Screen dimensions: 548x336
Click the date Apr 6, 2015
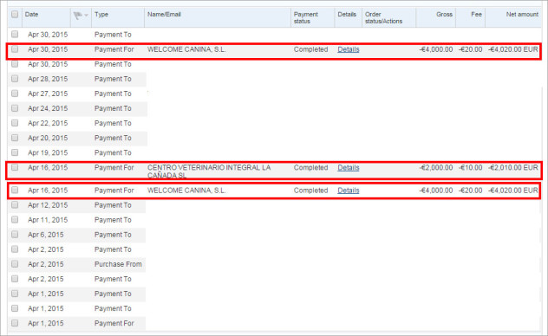click(x=45, y=235)
